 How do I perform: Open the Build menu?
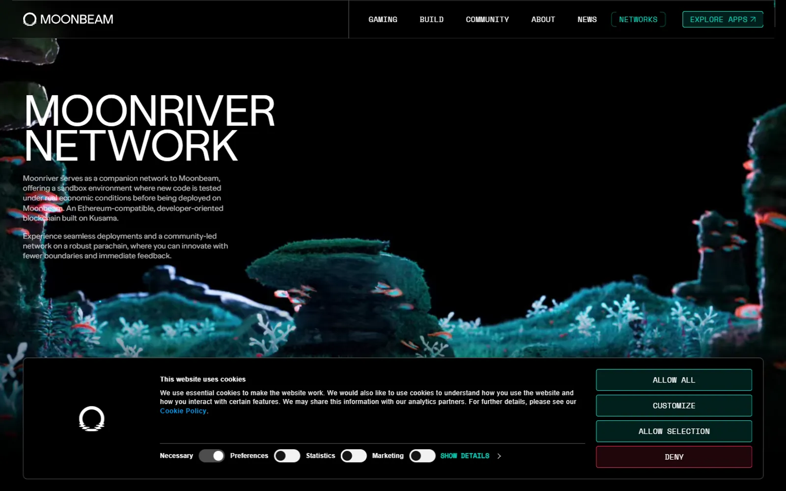431,20
